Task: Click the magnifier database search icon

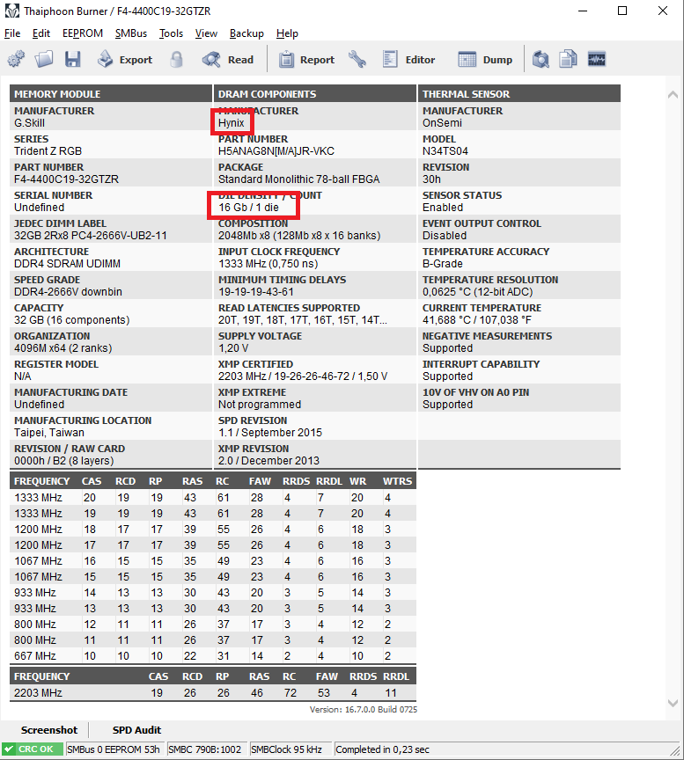Action: click(x=541, y=60)
